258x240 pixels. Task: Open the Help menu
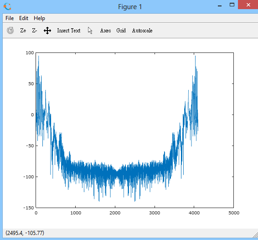(x=39, y=18)
